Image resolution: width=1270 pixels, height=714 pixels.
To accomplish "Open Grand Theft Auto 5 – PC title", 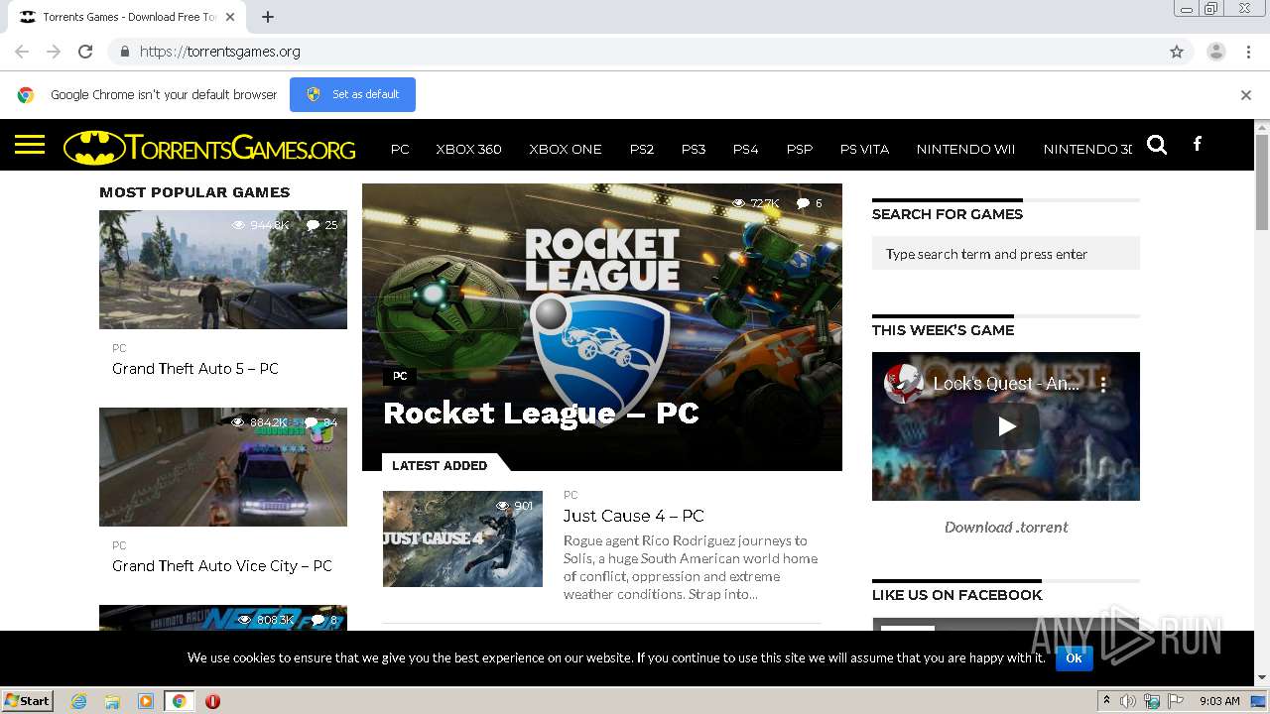I will click(x=195, y=368).
